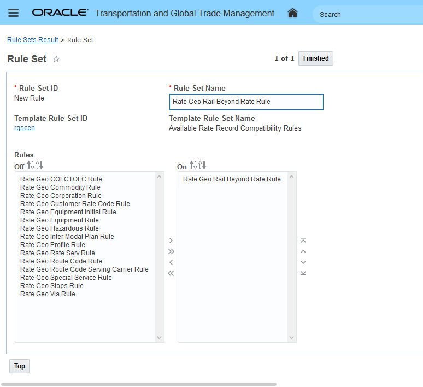Image resolution: width=423 pixels, height=387 pixels.
Task: Click On list scroll up arrow
Action: (x=291, y=177)
